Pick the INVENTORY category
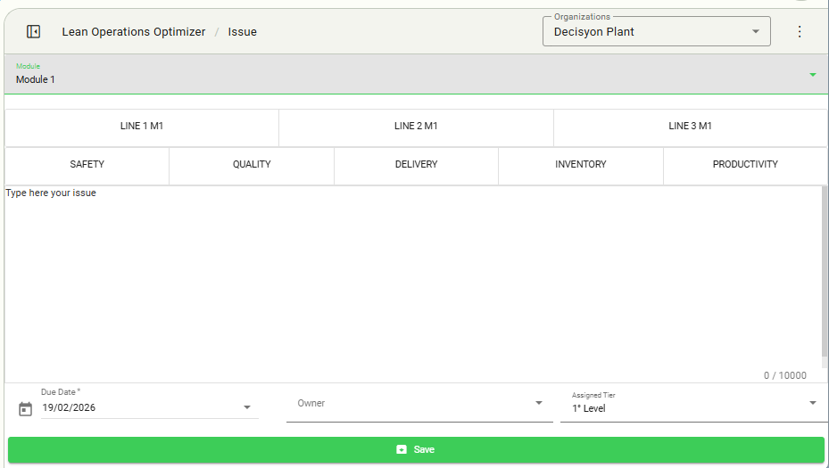 pos(580,165)
